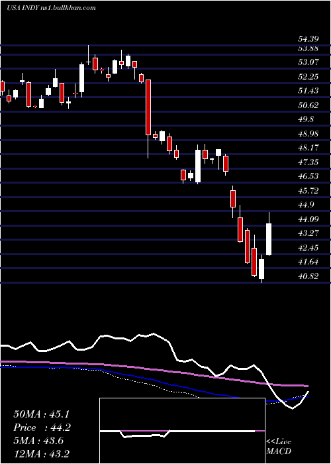Click the 49.8 price axis label

point(306,119)
